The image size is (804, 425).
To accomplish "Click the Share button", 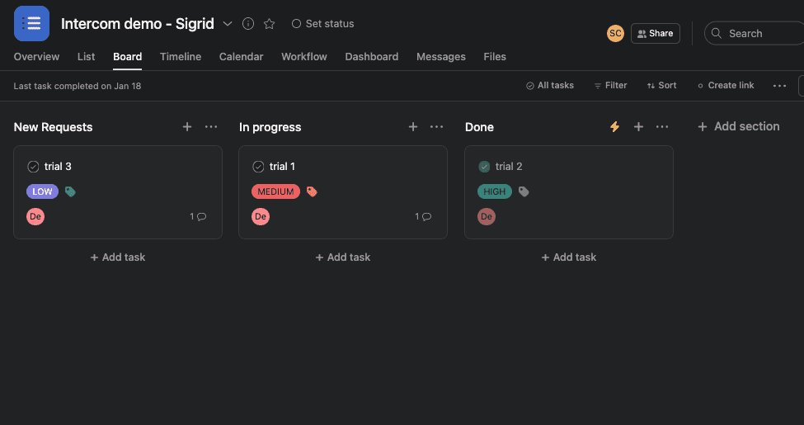I will click(656, 33).
